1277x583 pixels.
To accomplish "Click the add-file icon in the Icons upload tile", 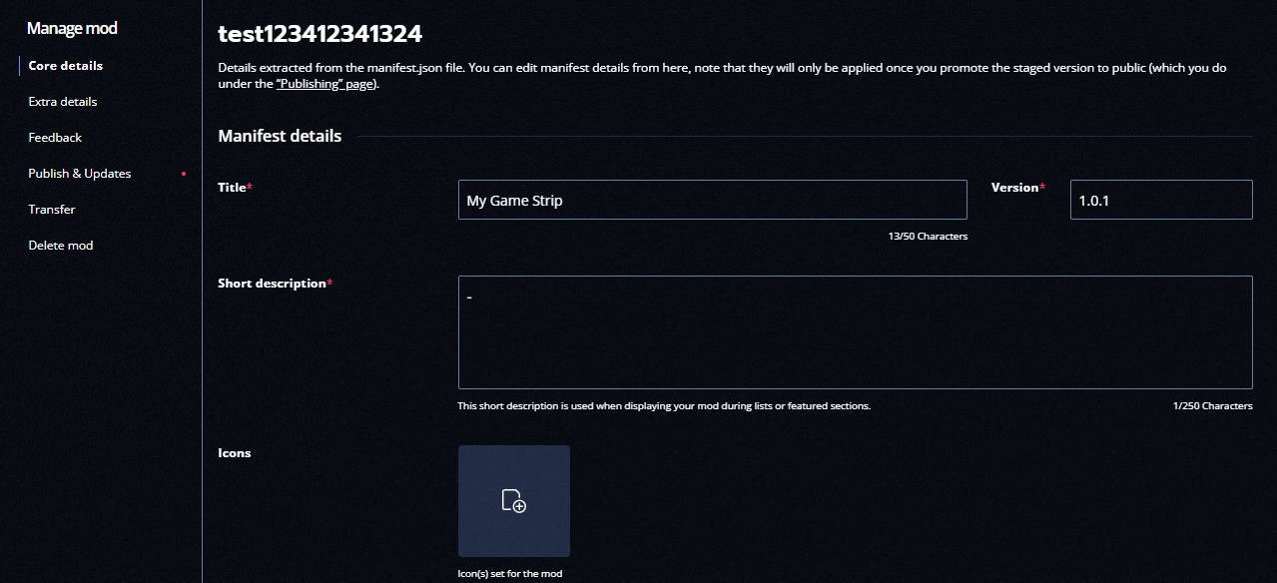I will point(513,501).
